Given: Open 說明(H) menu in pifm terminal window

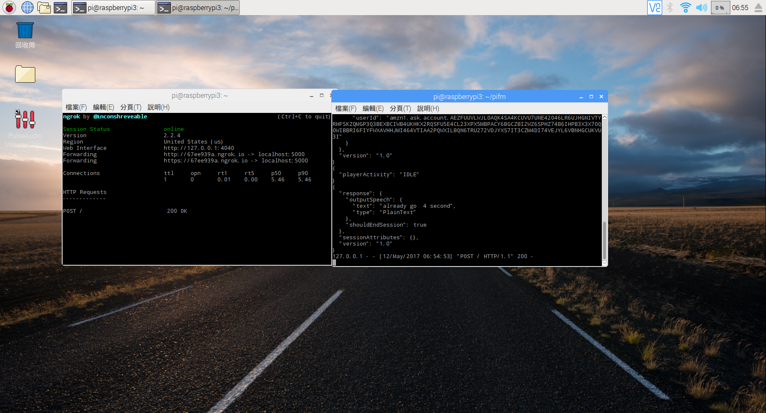Looking at the screenshot, I should [x=428, y=109].
